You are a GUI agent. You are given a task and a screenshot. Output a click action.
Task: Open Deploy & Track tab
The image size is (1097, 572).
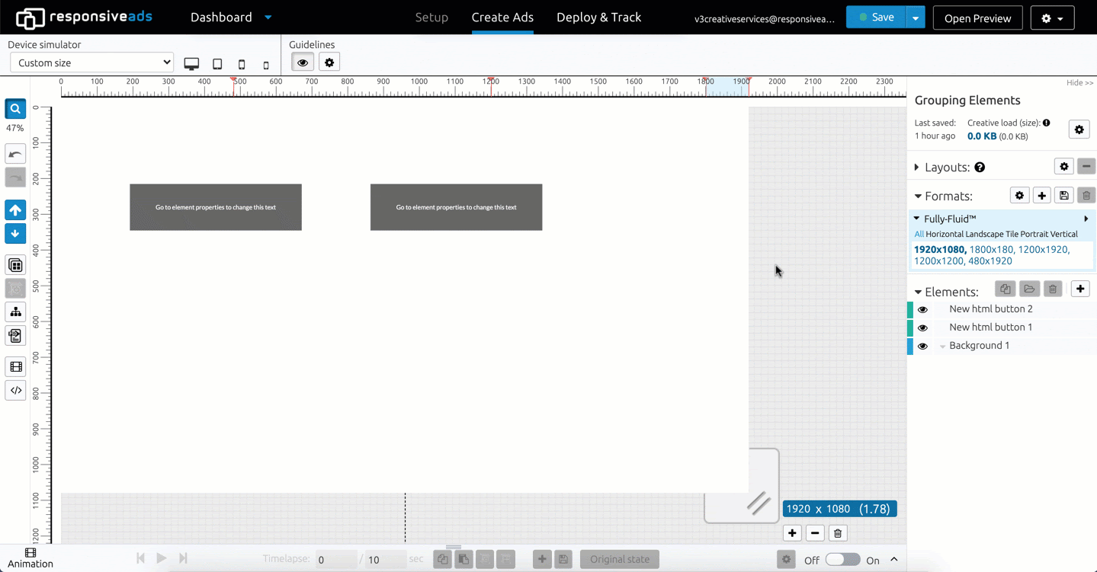(x=598, y=17)
